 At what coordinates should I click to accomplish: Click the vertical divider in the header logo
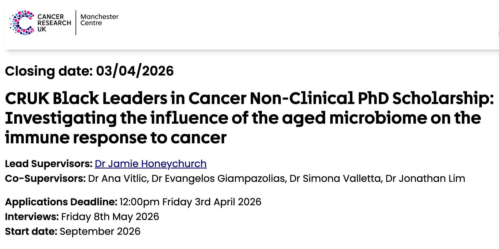76,23
